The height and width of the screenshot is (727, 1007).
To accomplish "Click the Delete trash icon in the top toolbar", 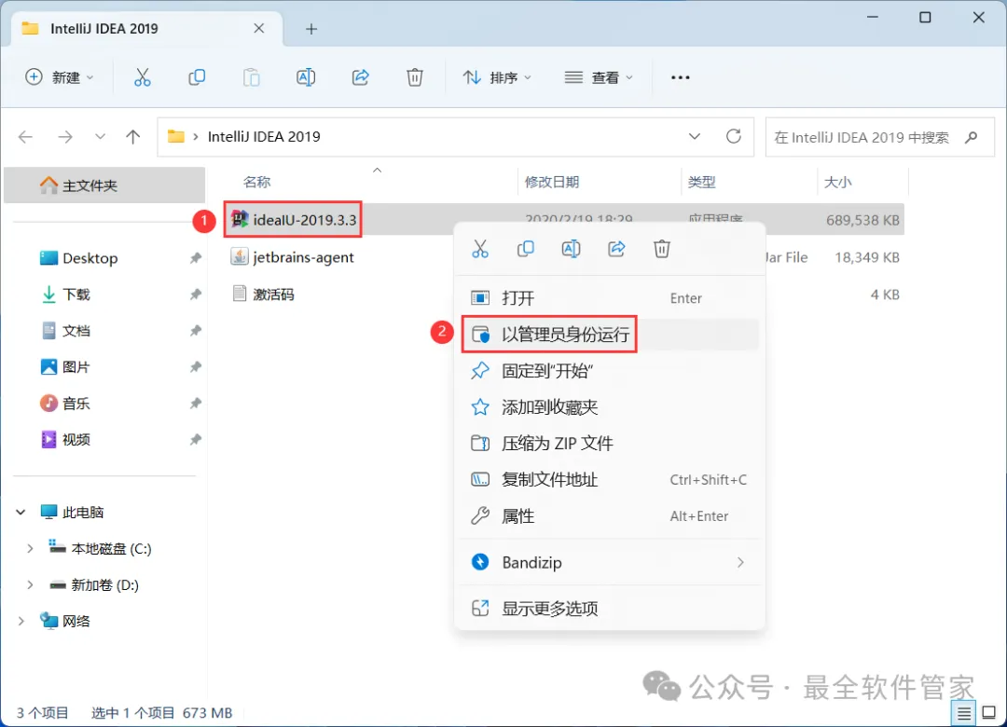I will (415, 77).
